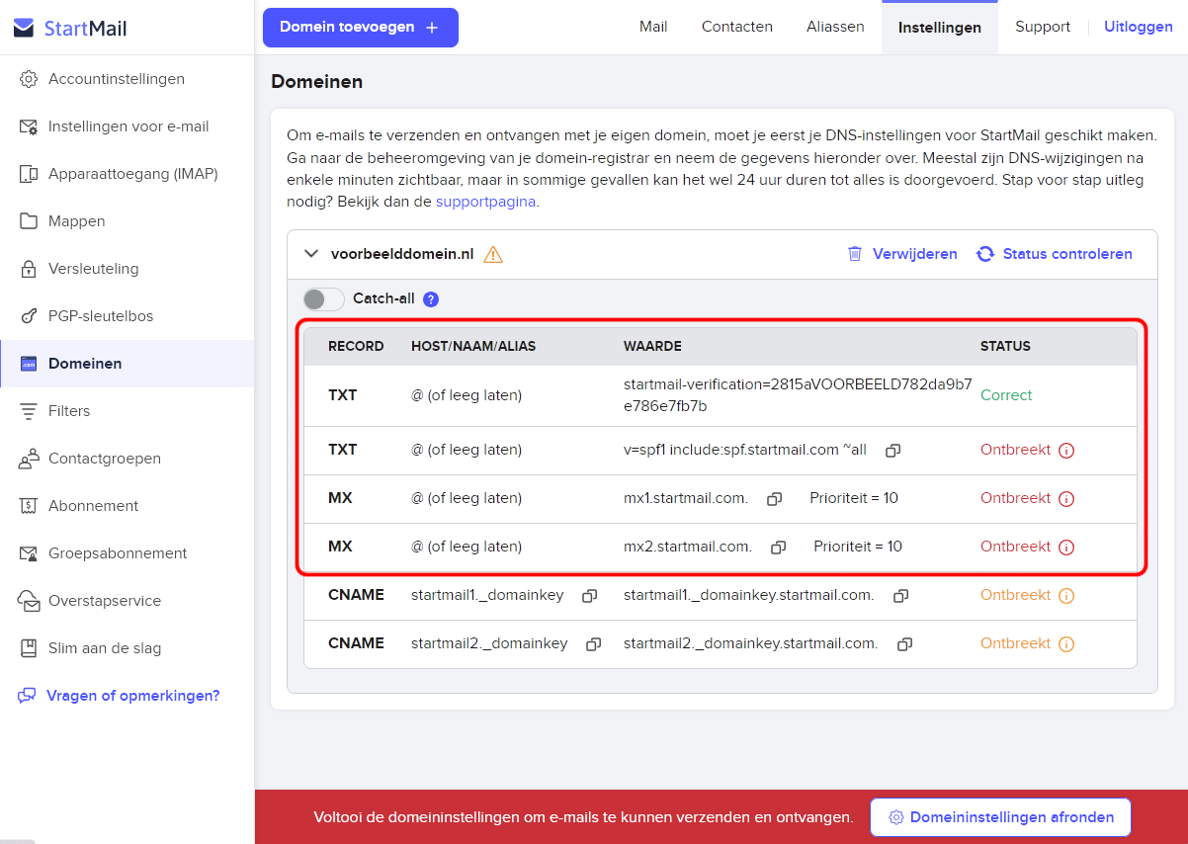1188x844 pixels.
Task: Copy the SPF TXT record value
Action: [x=892, y=451]
